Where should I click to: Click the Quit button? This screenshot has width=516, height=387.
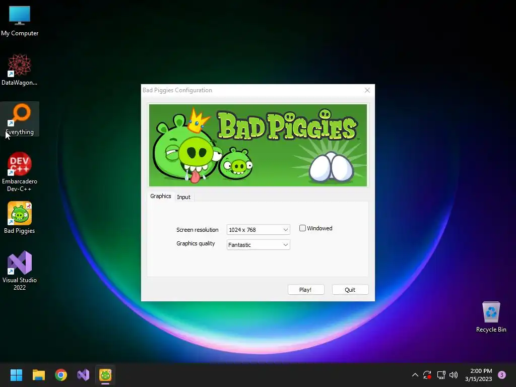point(350,290)
